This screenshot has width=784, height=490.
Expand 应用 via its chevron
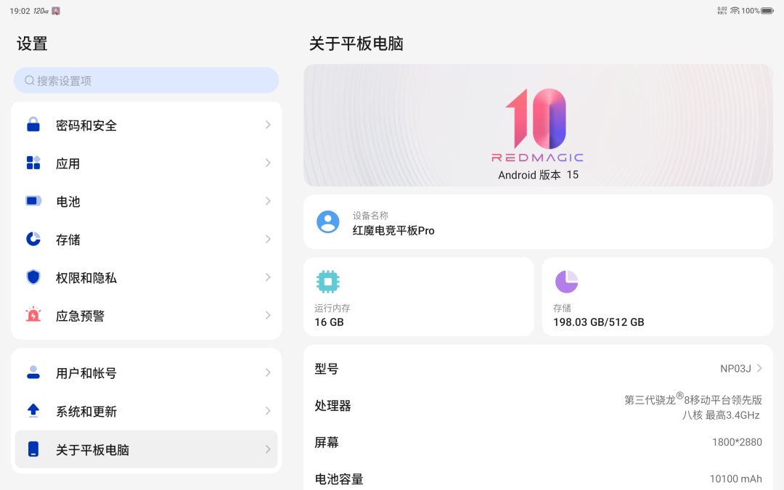click(268, 163)
